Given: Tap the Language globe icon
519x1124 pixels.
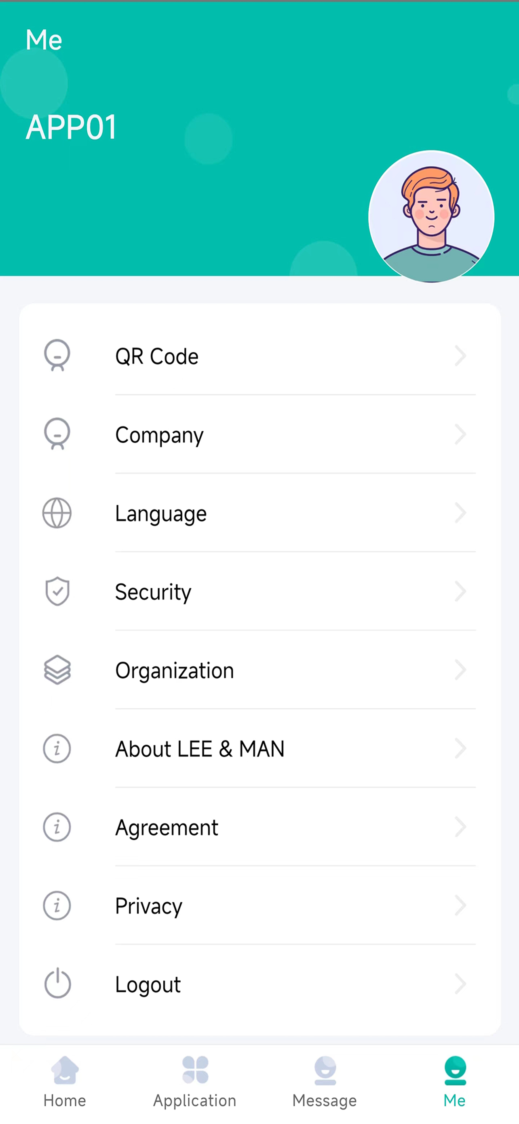Looking at the screenshot, I should pos(57,513).
